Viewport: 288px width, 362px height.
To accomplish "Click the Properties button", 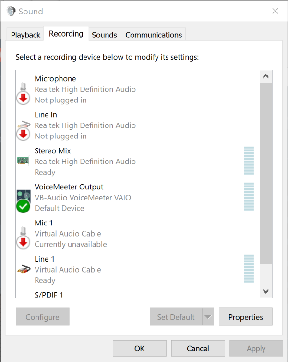I will [x=246, y=317].
